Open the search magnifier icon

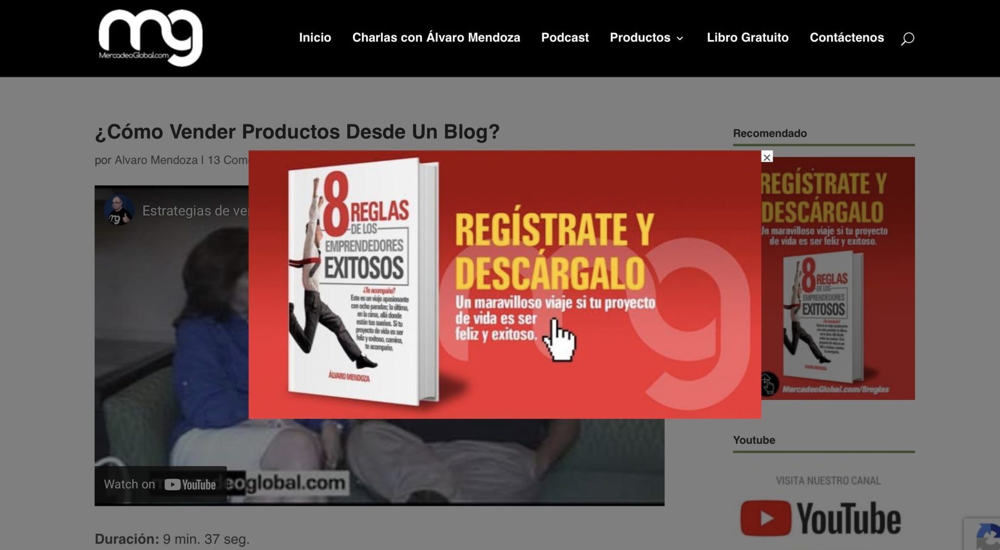[907, 39]
